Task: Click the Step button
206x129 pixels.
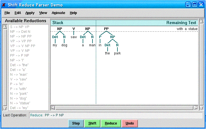Action: [76, 123]
